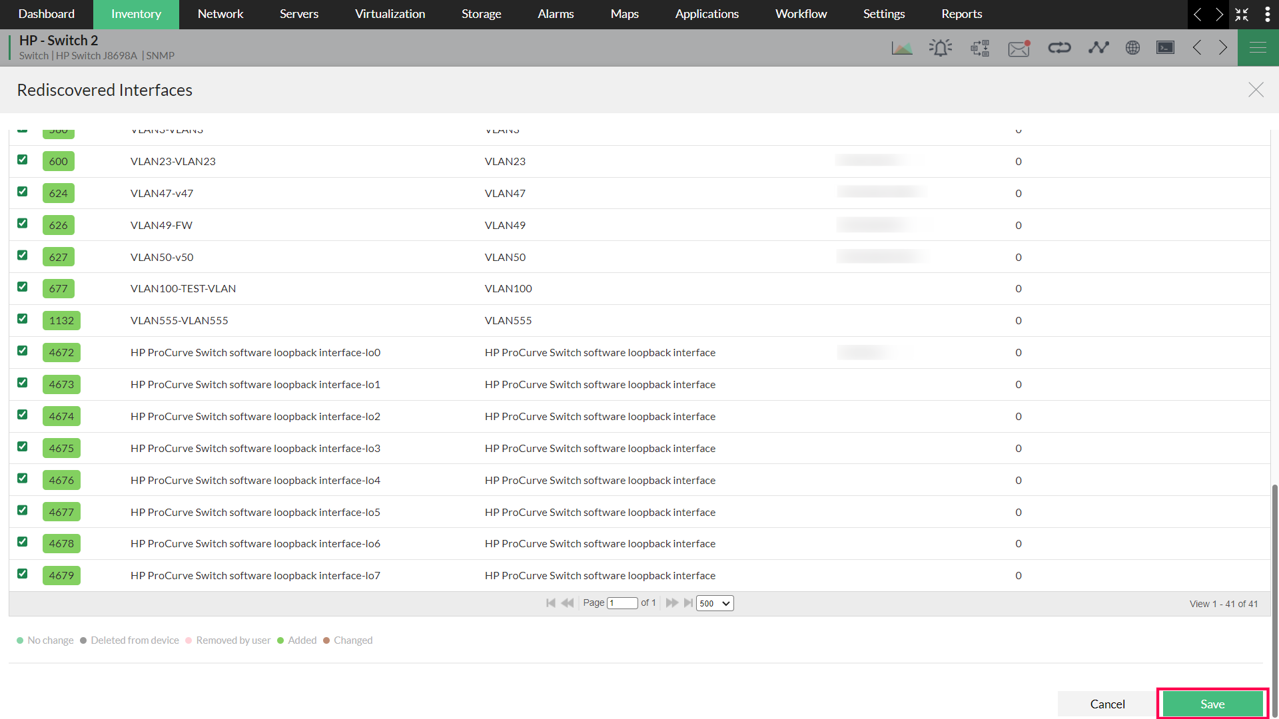Image resolution: width=1279 pixels, height=719 pixels.
Task: Click the Page number input field
Action: [622, 603]
